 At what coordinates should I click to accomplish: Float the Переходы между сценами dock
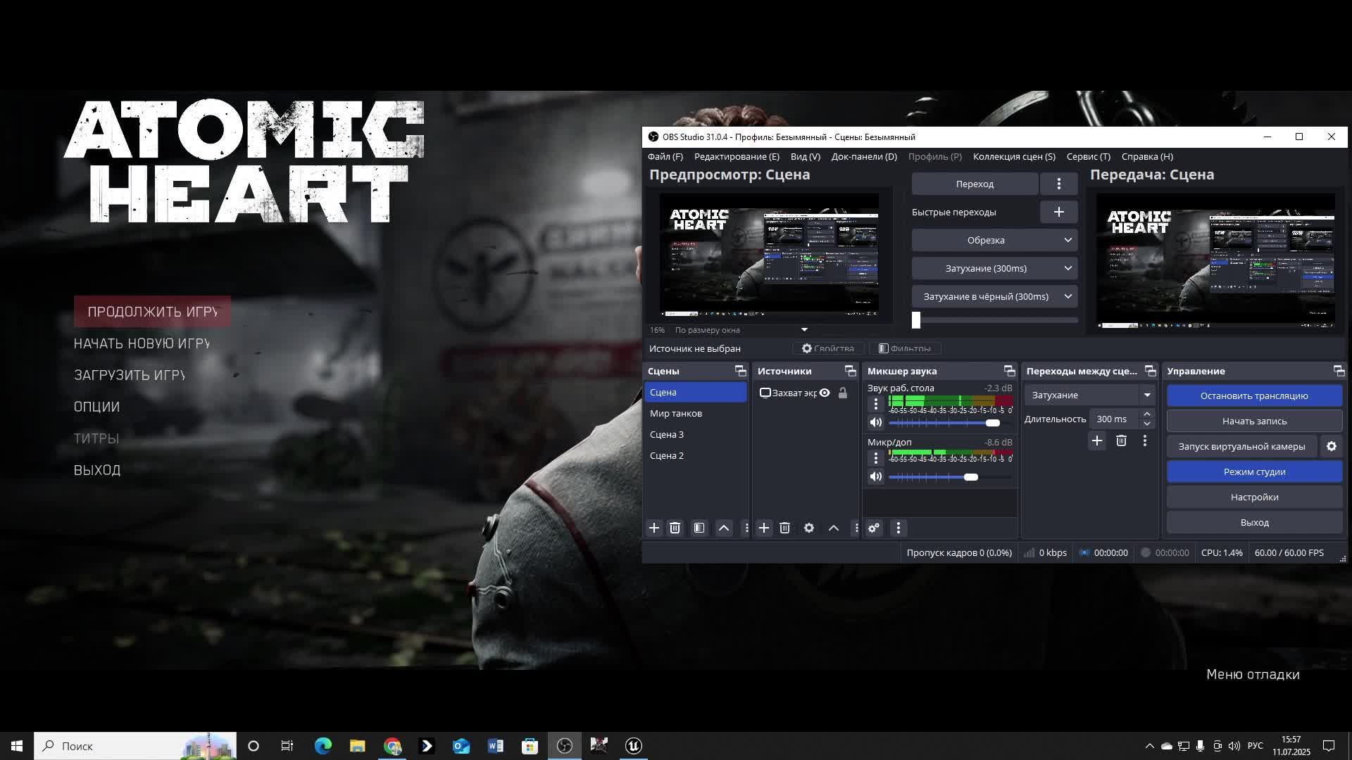point(1151,371)
